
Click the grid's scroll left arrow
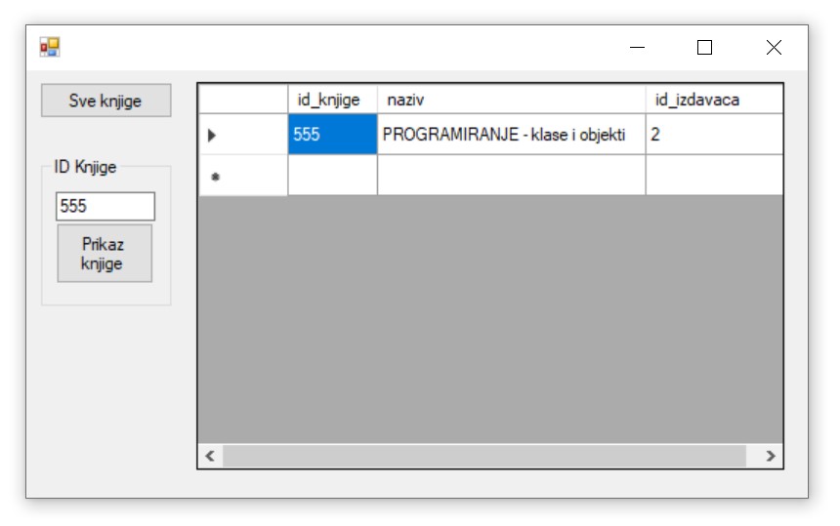tap(209, 456)
